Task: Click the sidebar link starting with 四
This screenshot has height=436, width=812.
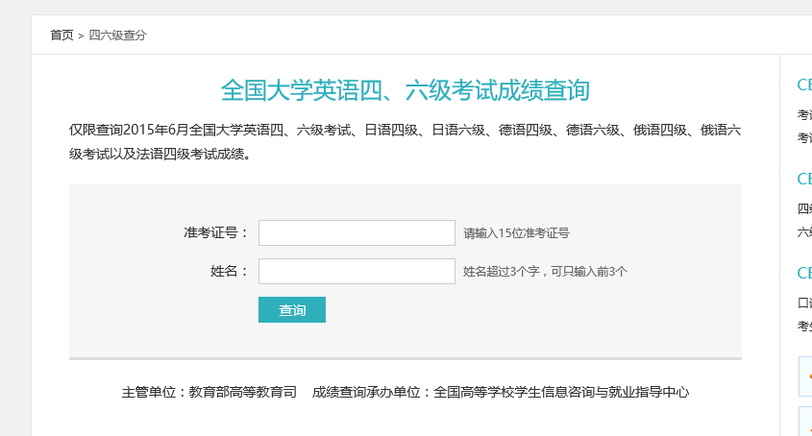Action: (x=804, y=208)
